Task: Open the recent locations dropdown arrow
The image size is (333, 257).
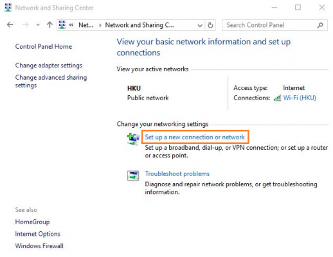Action: [38, 25]
